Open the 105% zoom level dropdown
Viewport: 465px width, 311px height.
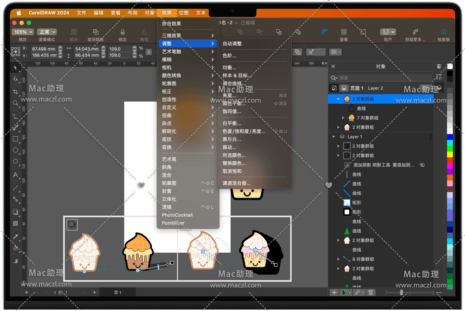[22, 32]
